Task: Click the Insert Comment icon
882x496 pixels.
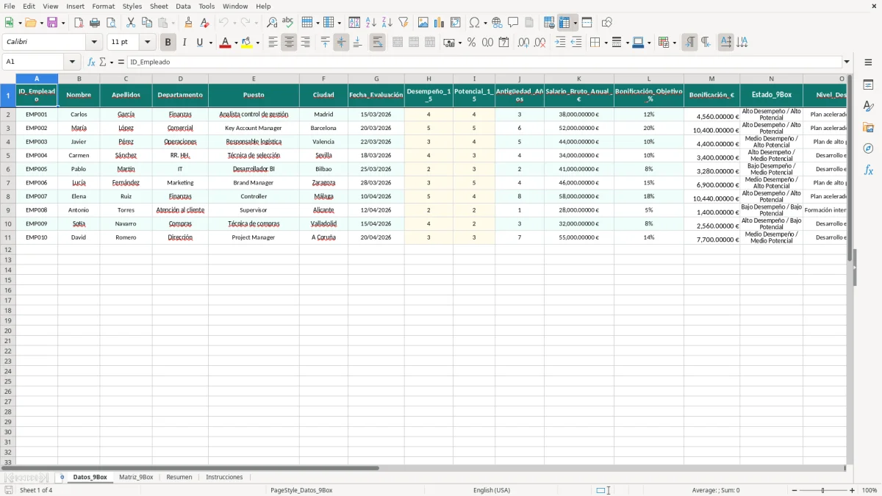Action: pyautogui.click(x=513, y=23)
